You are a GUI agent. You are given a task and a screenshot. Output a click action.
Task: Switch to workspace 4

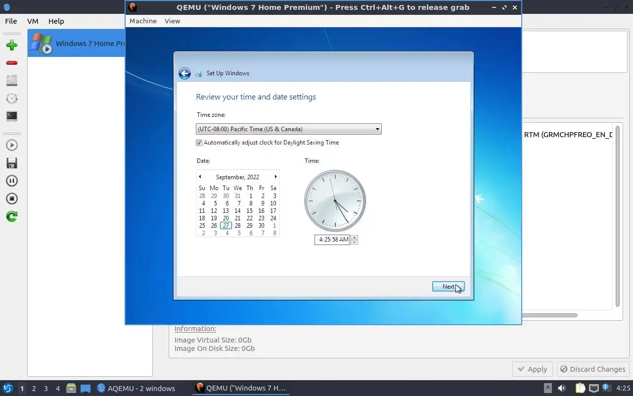[57, 389]
